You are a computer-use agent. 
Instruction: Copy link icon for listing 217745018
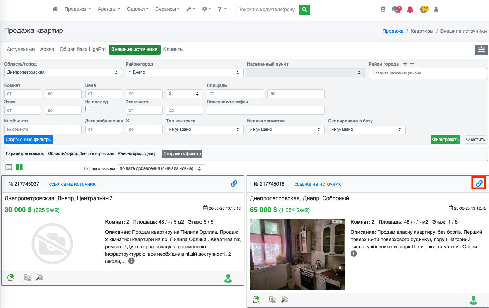coord(479,183)
